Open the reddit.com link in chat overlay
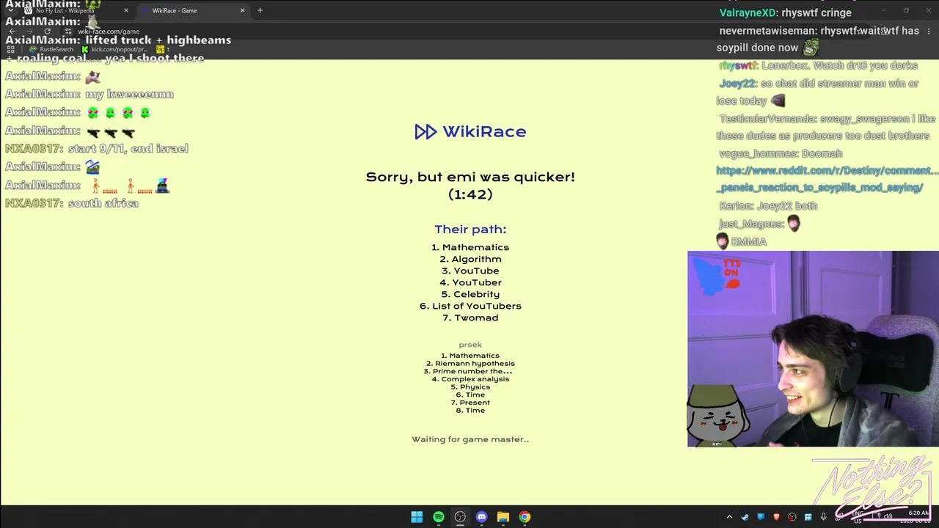 (x=827, y=179)
